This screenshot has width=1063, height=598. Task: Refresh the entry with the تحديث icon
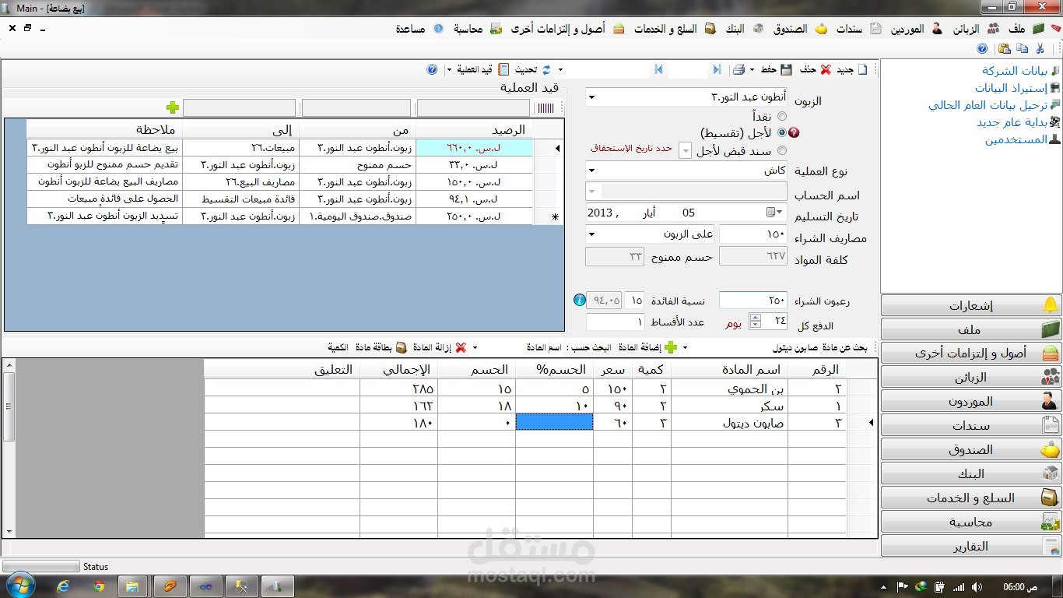tap(546, 69)
